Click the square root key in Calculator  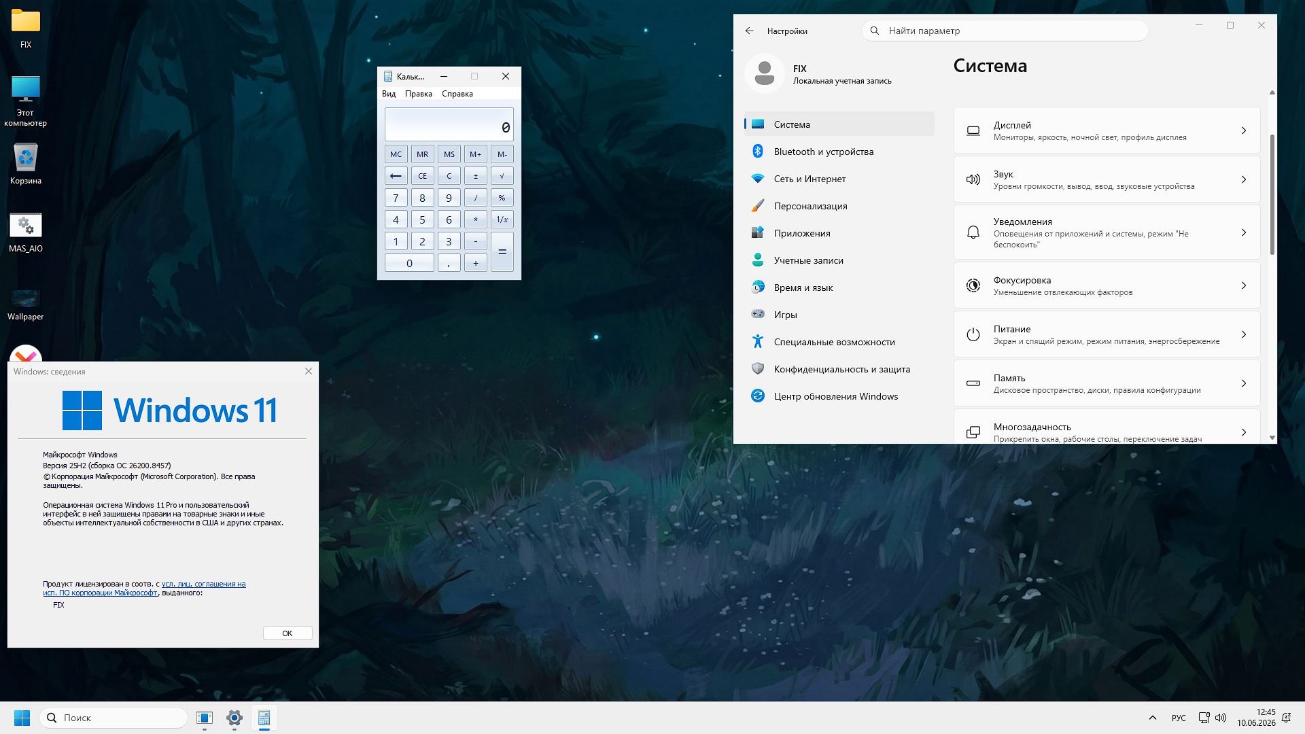pos(502,176)
